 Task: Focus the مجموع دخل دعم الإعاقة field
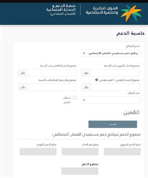click(52, 87)
